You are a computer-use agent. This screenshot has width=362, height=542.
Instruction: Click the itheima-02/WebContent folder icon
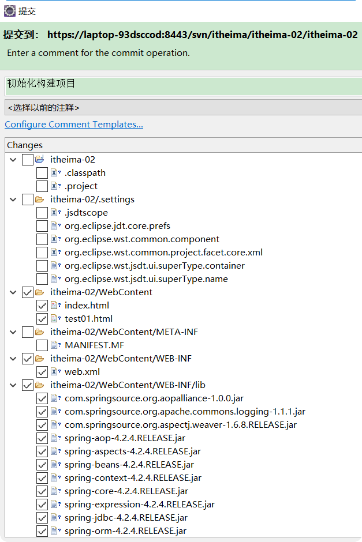pyautogui.click(x=40, y=292)
